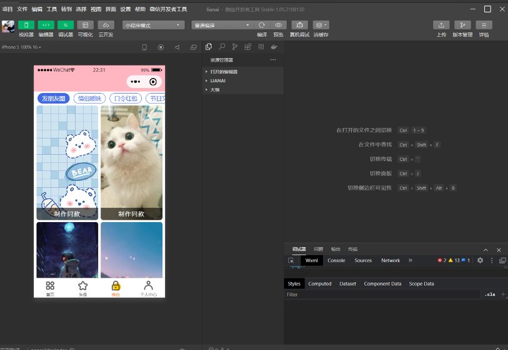Screen dimensions: 508x350
Task: Open 版本管理 version control icon
Action: (x=462, y=25)
